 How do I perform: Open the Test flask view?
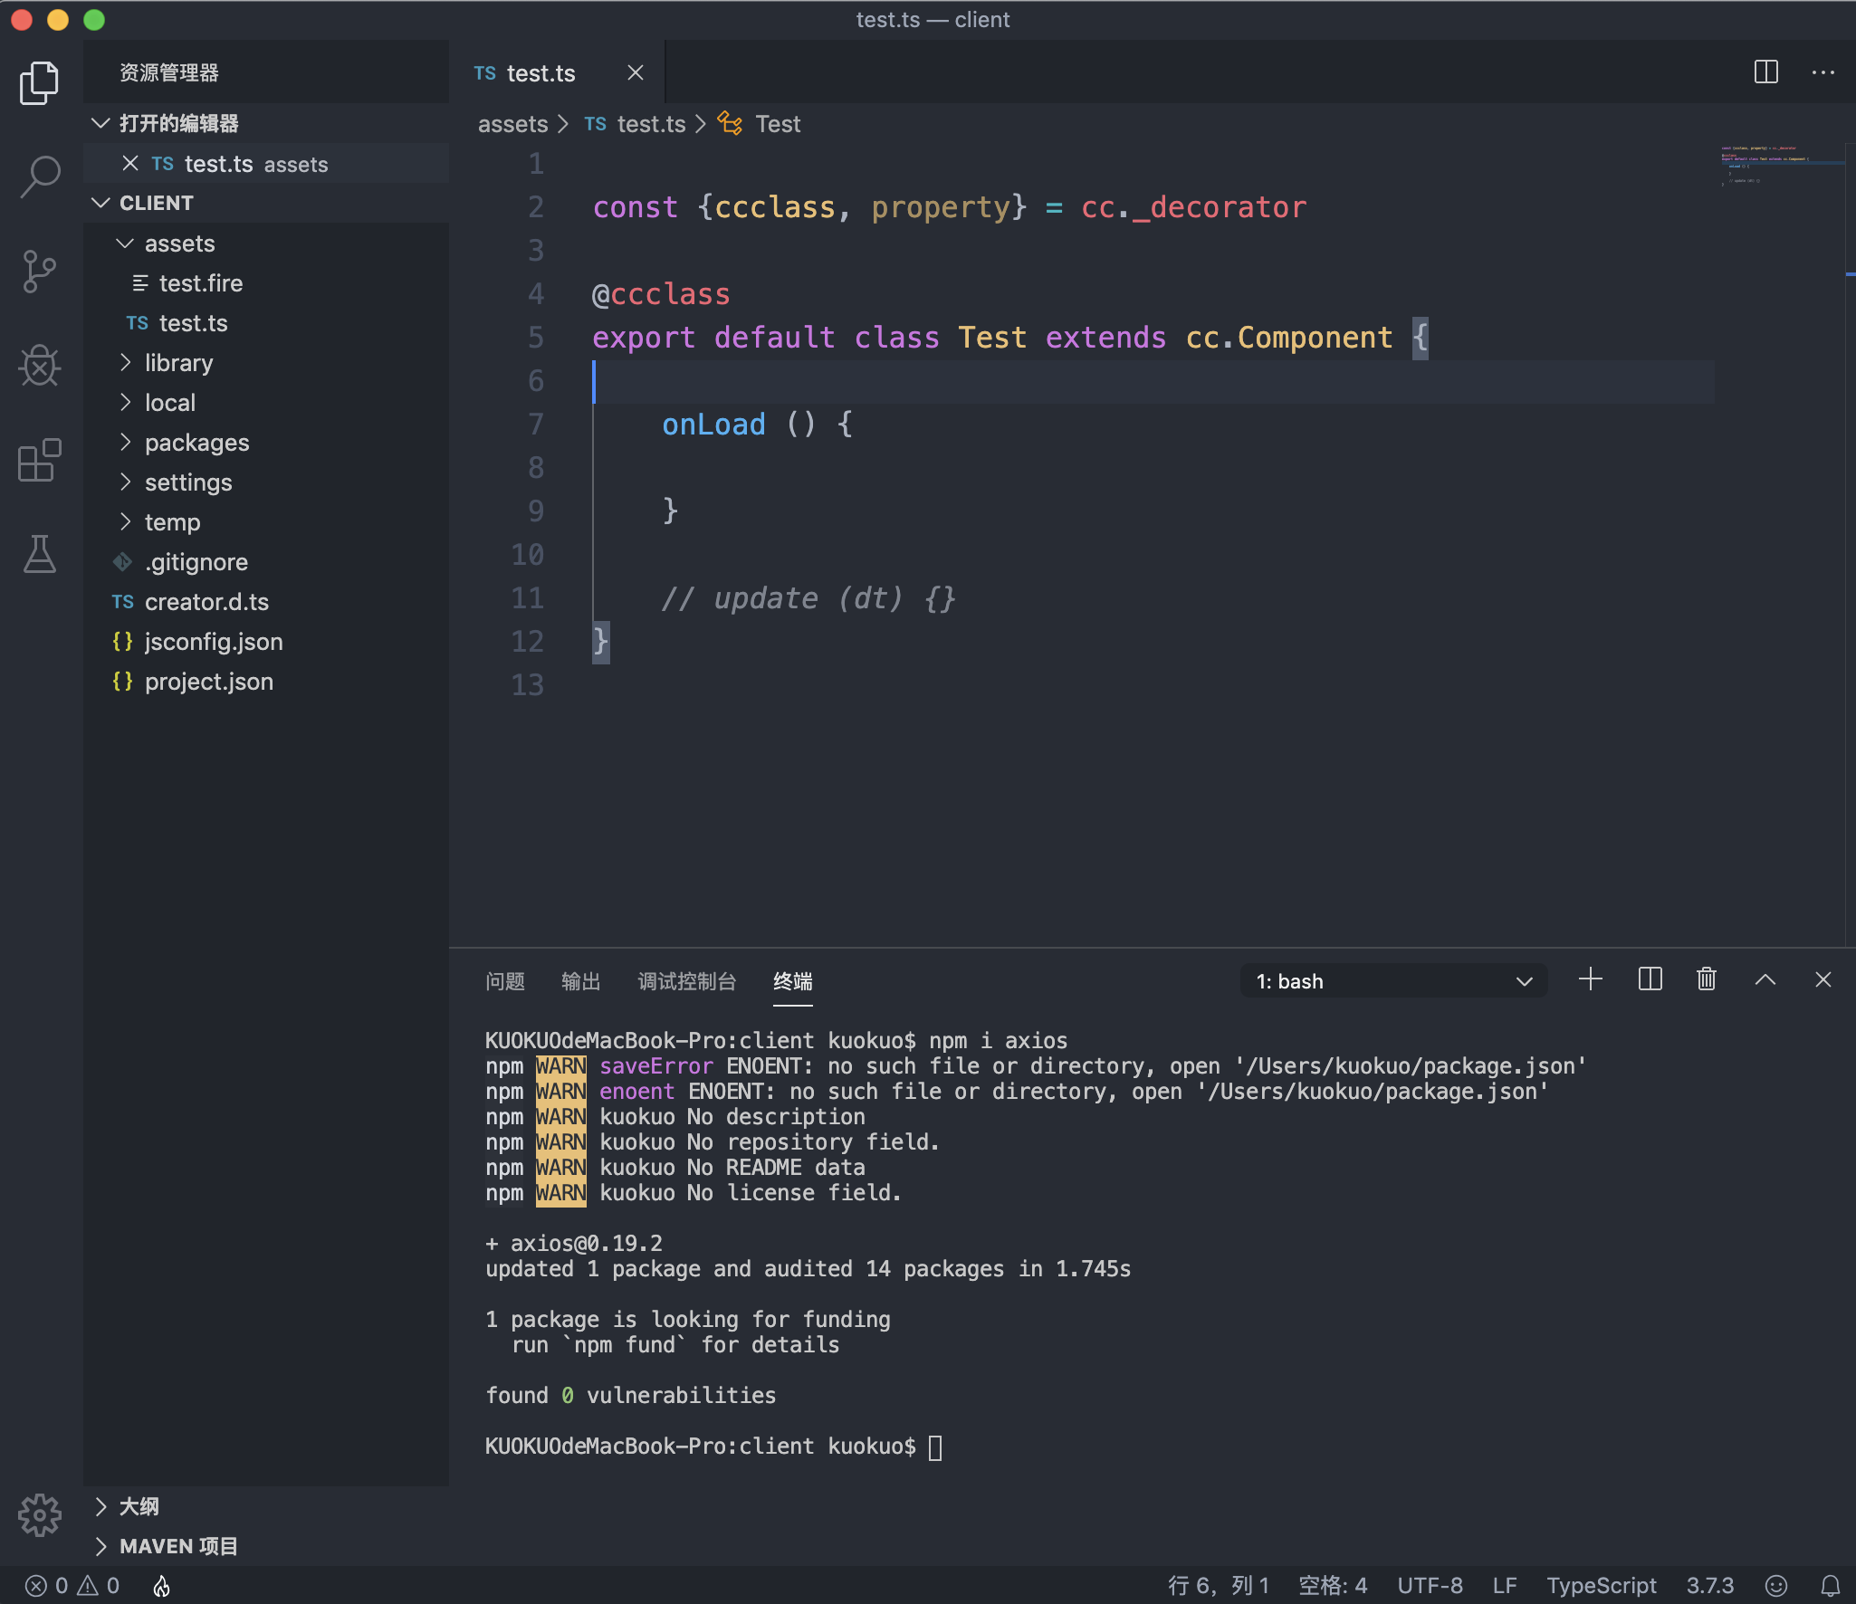click(x=40, y=554)
